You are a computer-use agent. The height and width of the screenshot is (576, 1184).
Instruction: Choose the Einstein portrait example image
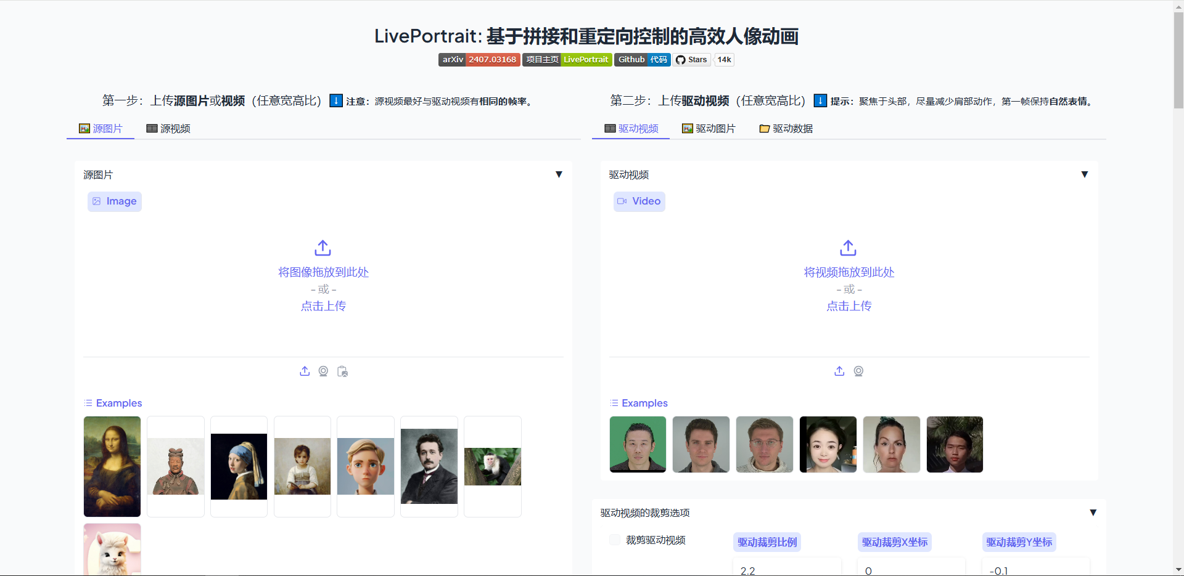point(429,466)
